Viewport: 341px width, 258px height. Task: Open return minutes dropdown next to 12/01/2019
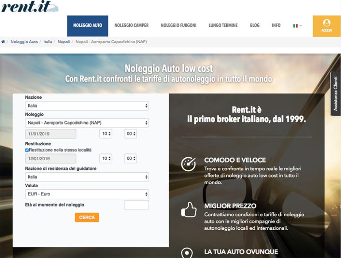[x=131, y=158]
